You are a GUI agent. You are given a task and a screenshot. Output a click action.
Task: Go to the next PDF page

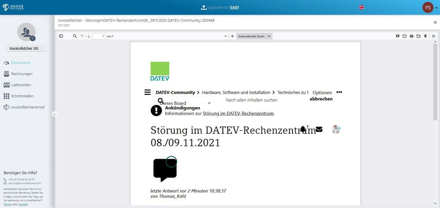[x=89, y=36]
